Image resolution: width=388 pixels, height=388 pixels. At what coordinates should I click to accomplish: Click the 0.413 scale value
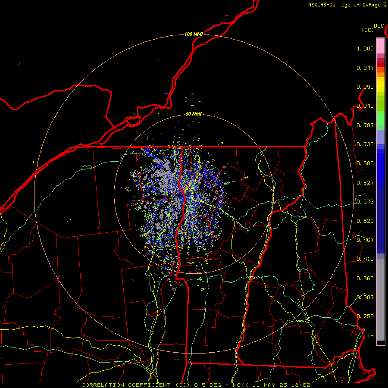click(365, 259)
